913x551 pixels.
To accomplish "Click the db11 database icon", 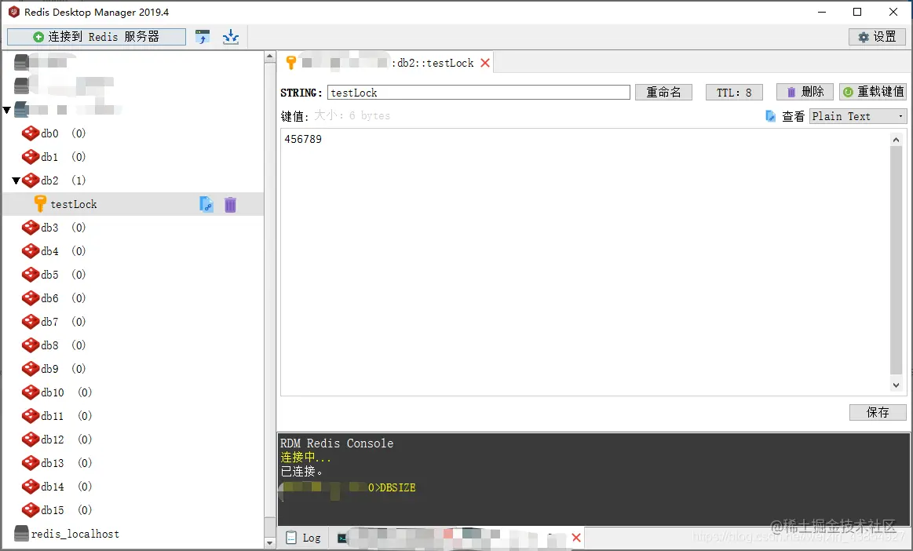I will [31, 416].
